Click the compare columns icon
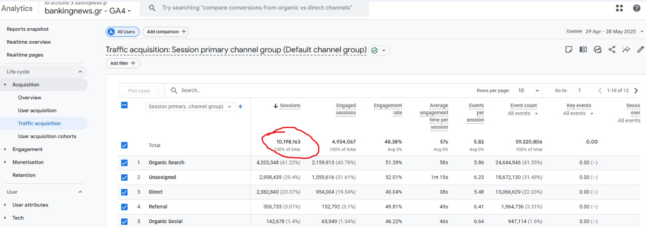Viewport: 646px width, 227px height. pyautogui.click(x=583, y=50)
